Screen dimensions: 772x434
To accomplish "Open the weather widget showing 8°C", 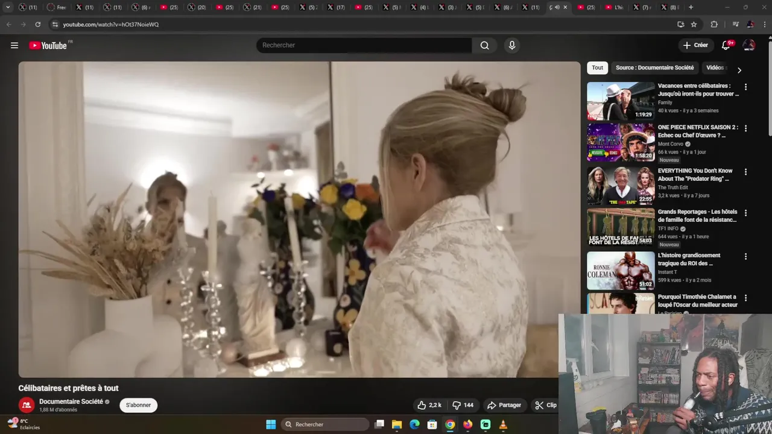I will click(x=23, y=424).
